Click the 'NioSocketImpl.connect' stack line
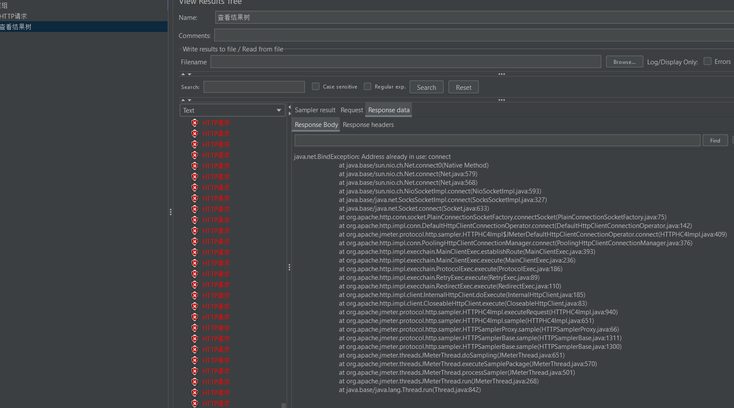The height and width of the screenshot is (408, 734). (440, 191)
